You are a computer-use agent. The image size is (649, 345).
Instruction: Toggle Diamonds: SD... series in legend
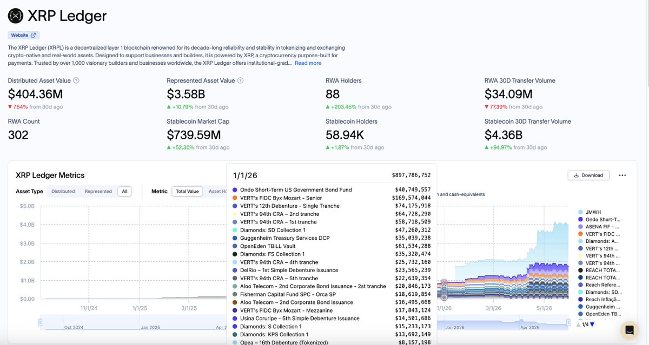[x=599, y=292]
